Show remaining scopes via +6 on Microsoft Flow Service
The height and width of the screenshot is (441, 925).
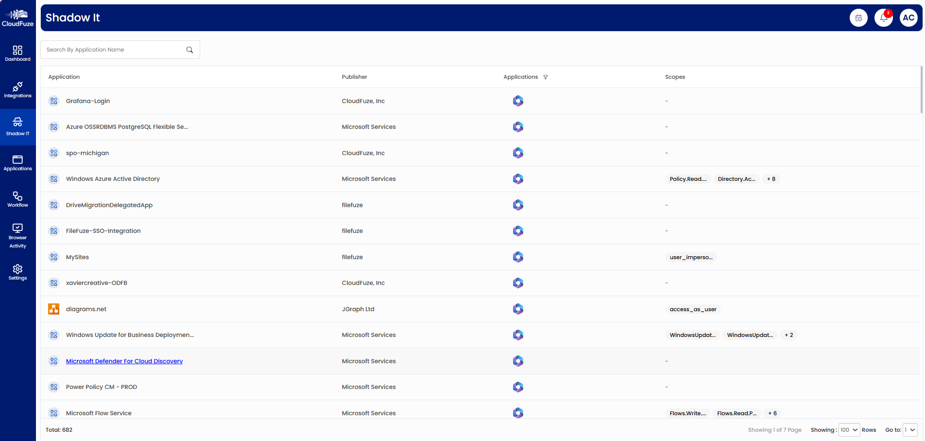point(772,413)
